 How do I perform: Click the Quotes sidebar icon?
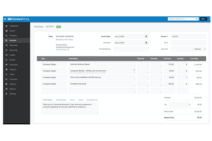click(6, 60)
